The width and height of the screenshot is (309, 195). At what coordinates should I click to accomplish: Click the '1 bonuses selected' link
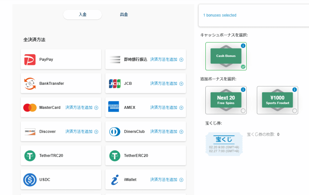220,15
